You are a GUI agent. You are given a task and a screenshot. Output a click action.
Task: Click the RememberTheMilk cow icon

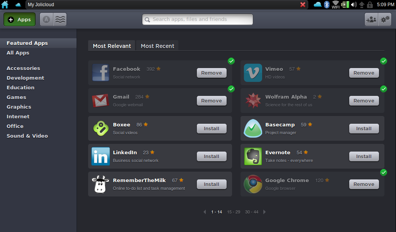point(100,184)
